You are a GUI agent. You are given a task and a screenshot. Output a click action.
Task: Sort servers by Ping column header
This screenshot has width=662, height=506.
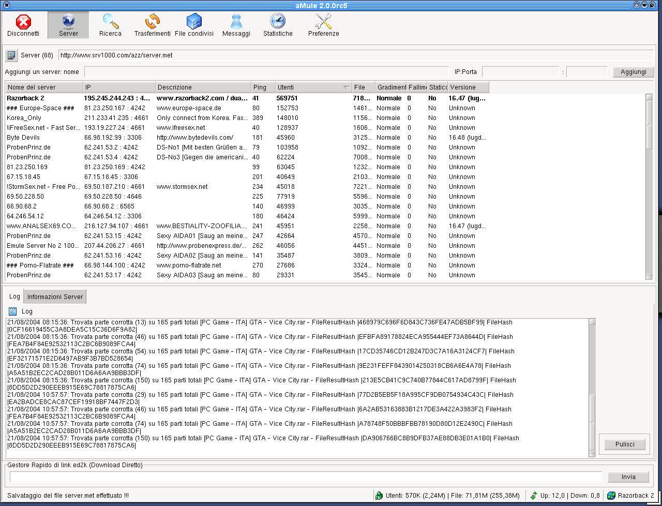[x=262, y=87]
